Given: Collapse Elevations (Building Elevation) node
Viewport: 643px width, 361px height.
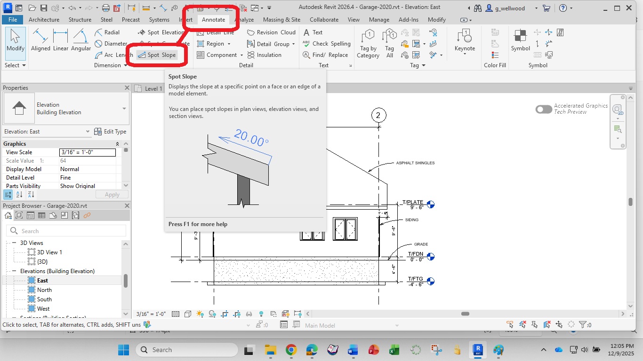Looking at the screenshot, I should (x=15, y=271).
